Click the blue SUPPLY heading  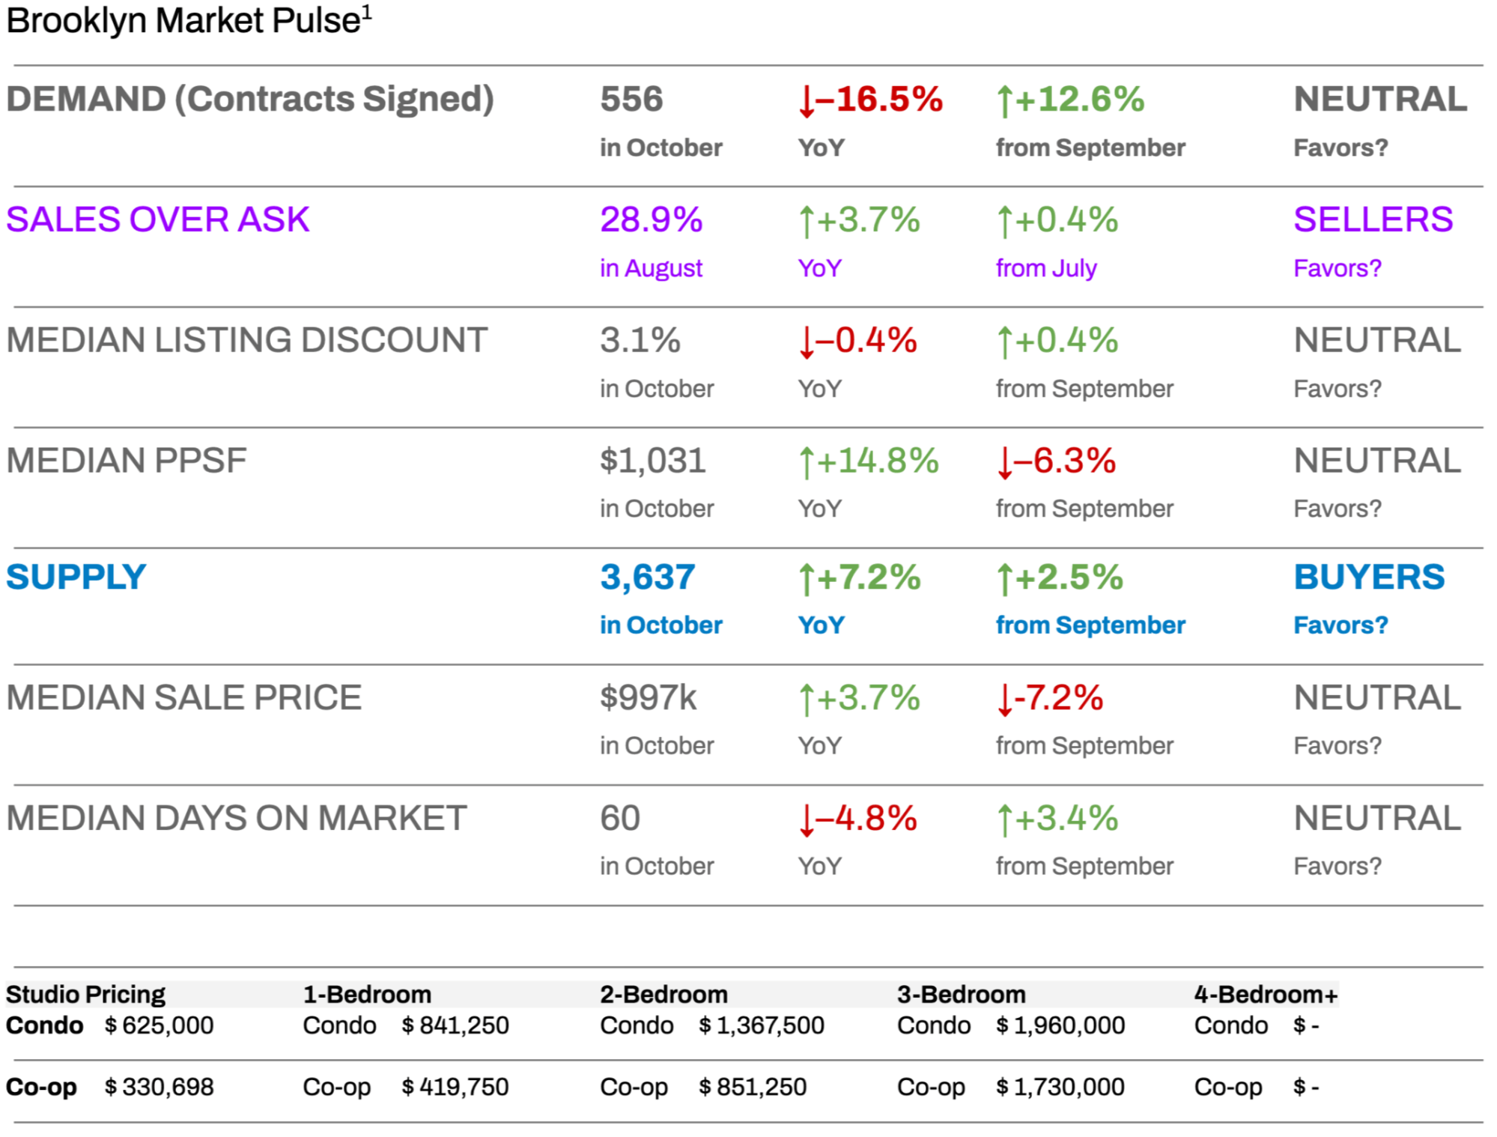click(76, 577)
